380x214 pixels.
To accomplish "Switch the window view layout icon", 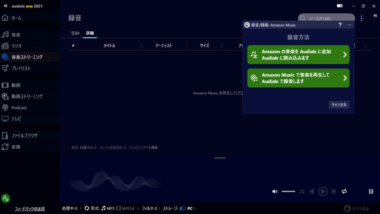I will (x=340, y=6).
